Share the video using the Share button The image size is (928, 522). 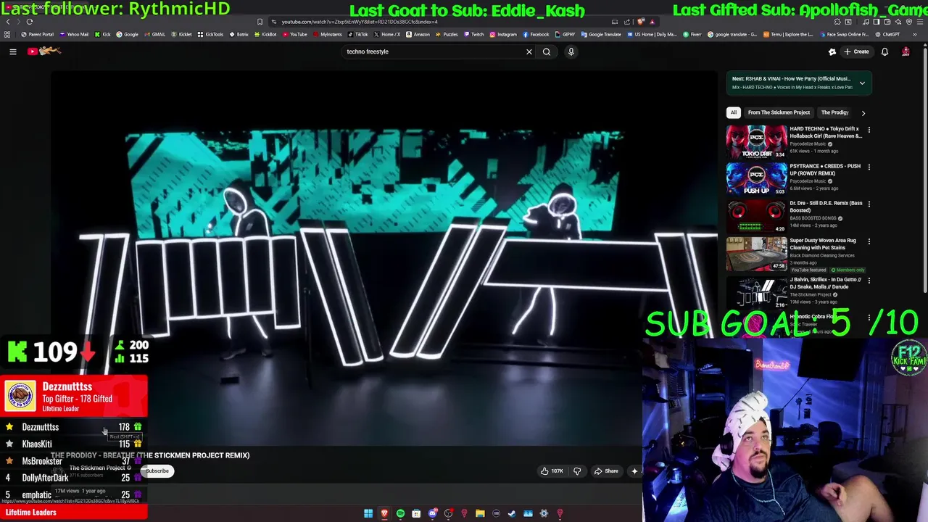606,471
